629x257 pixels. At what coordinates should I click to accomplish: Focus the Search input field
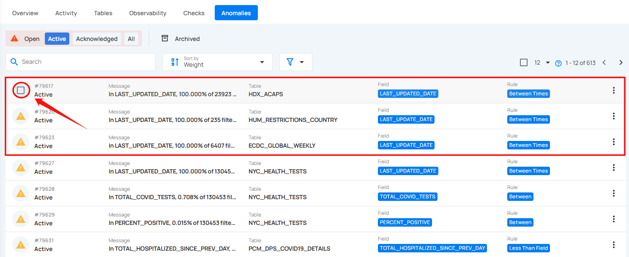pyautogui.click(x=80, y=62)
